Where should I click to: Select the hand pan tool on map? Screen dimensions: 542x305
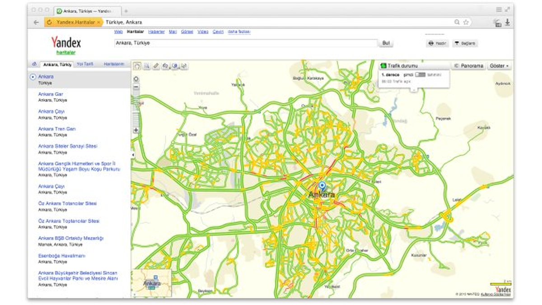pos(137,66)
